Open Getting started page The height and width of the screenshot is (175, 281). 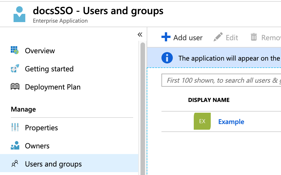click(x=49, y=69)
